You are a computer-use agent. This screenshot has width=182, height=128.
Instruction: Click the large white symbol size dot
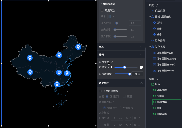[141, 67]
